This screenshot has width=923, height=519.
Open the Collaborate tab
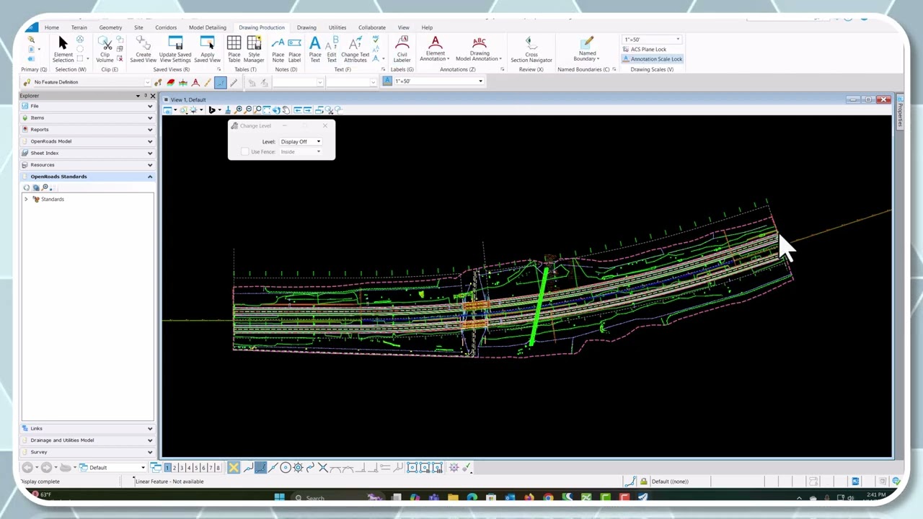point(372,27)
